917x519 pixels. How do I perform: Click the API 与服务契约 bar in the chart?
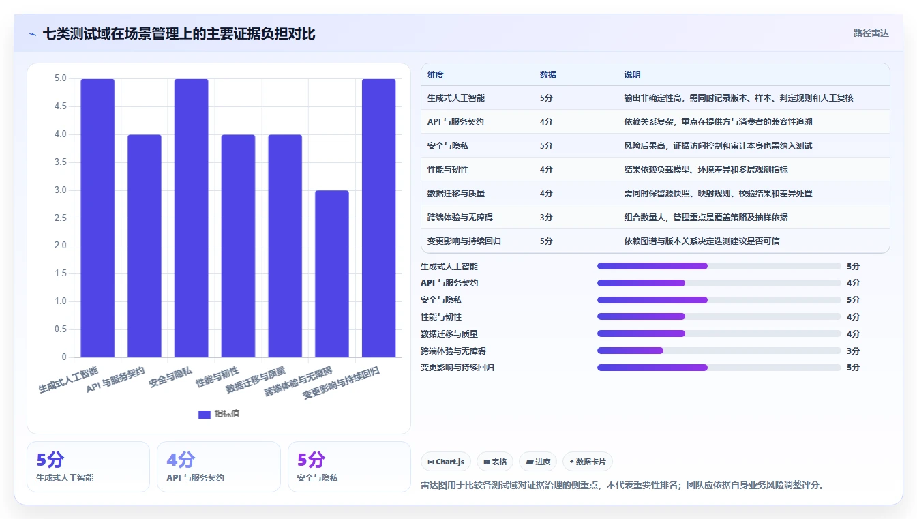point(145,246)
